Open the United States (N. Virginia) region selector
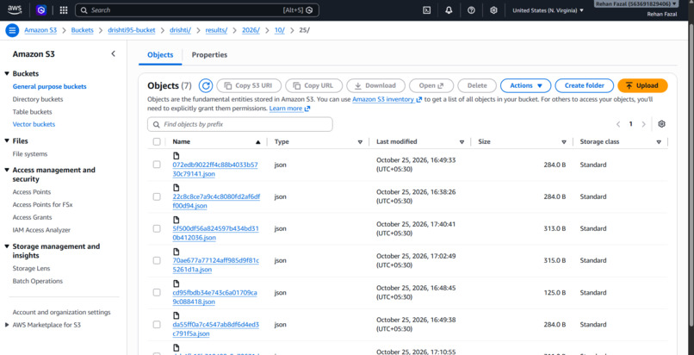The image size is (694, 355). coord(548,10)
